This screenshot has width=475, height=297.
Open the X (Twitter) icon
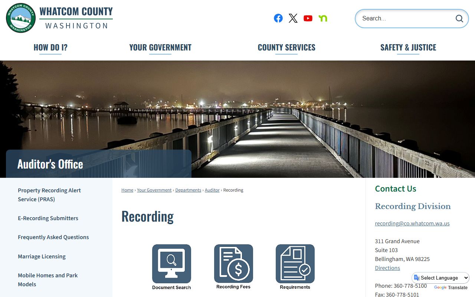tap(293, 18)
